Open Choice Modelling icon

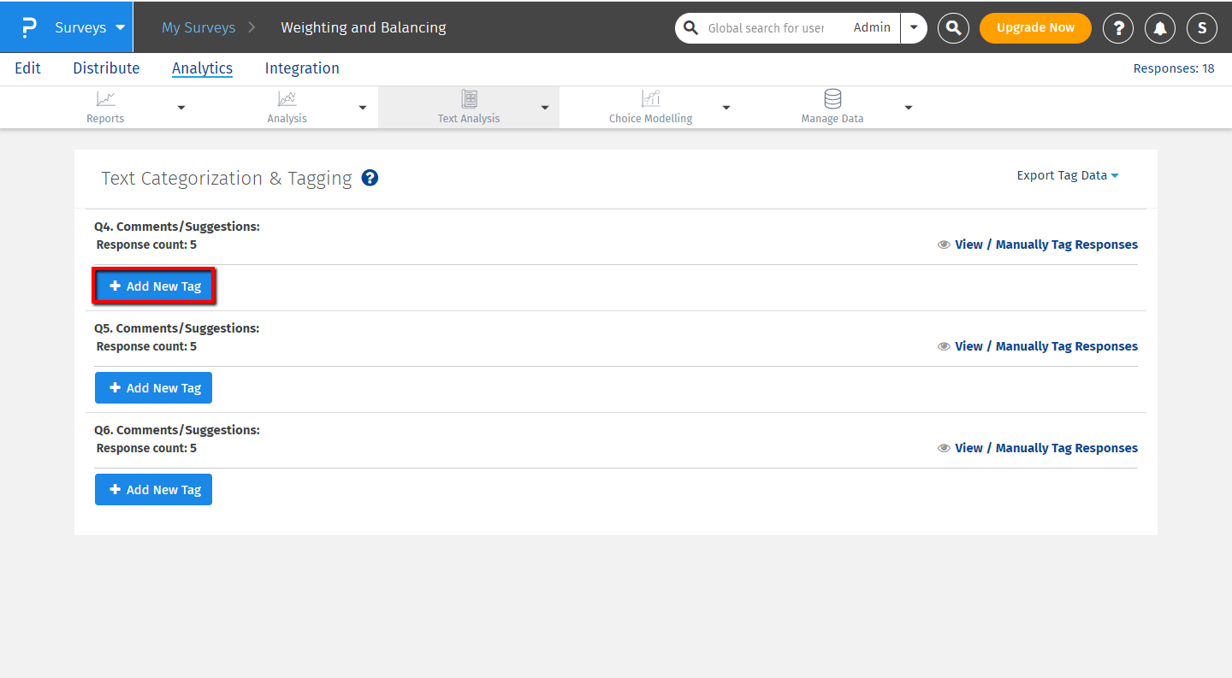click(650, 99)
